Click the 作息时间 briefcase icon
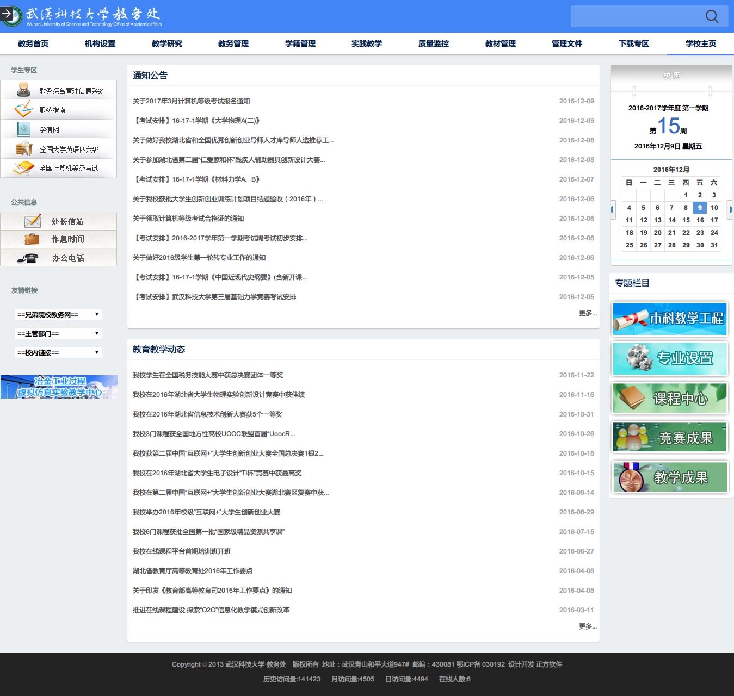Image resolution: width=734 pixels, height=696 pixels. click(x=32, y=239)
